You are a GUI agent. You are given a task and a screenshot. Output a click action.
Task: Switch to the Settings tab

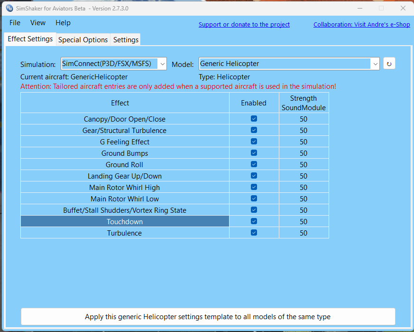[126, 40]
